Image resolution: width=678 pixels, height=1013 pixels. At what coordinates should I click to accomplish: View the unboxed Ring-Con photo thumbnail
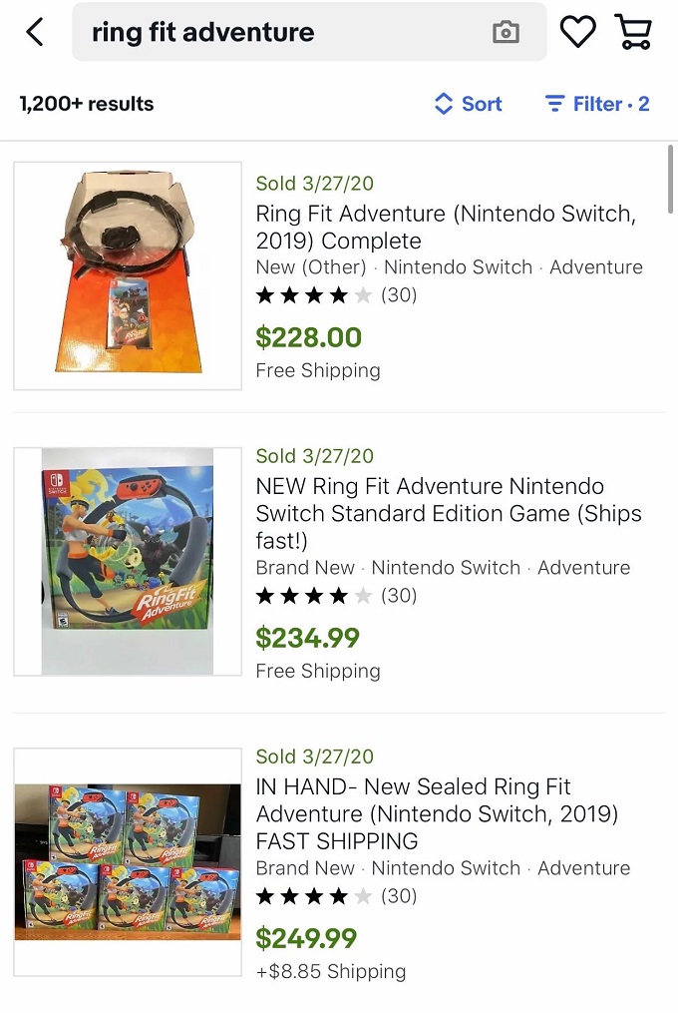tap(128, 275)
